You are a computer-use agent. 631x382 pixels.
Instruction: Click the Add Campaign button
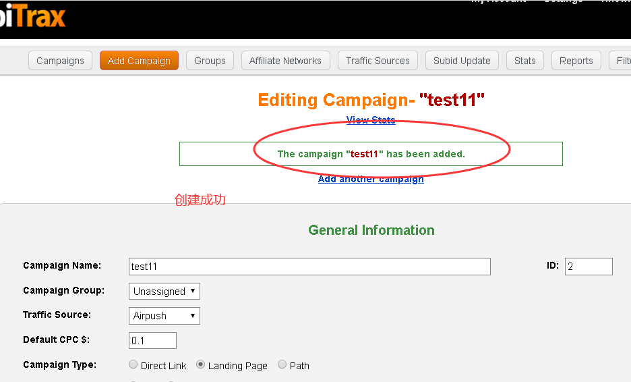pos(139,61)
